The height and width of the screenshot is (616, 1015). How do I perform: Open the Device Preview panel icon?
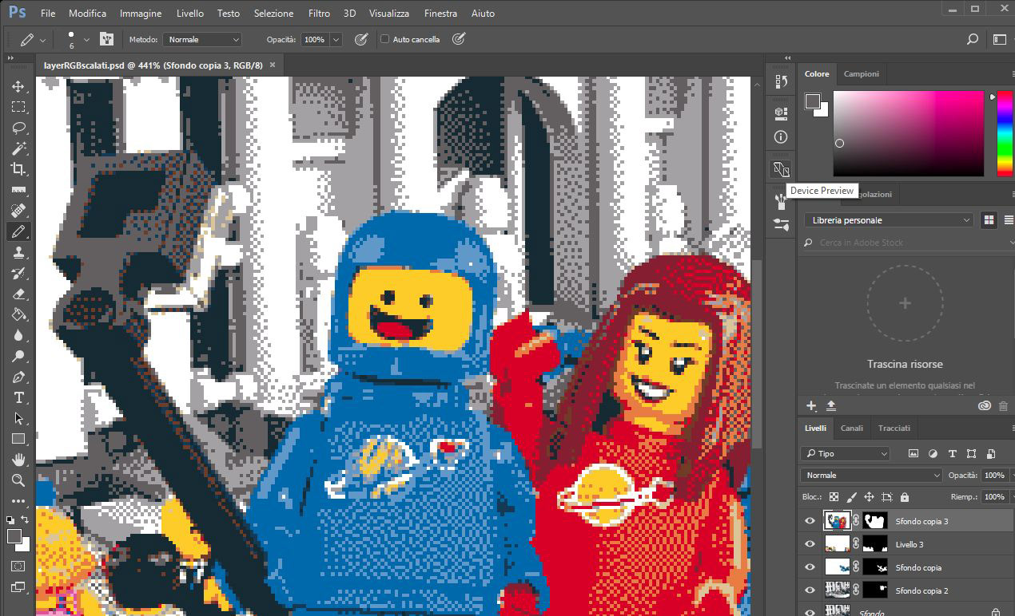click(781, 169)
